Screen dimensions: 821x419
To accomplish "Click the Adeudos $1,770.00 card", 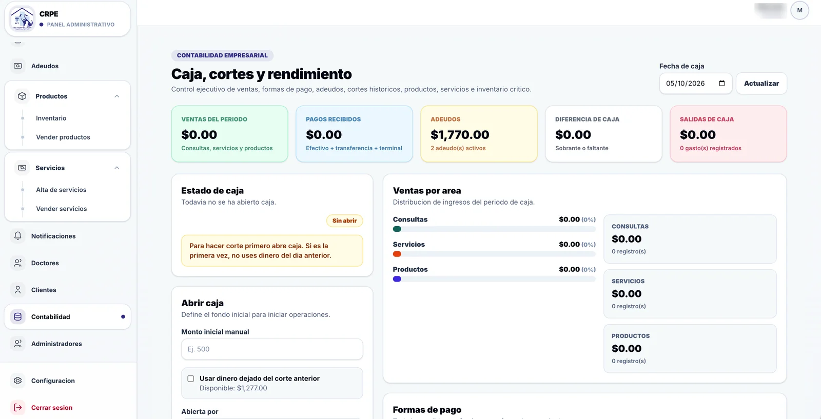I will (x=479, y=134).
